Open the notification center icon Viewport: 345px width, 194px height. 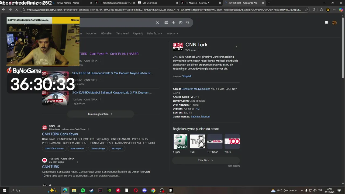pyautogui.click(x=339, y=190)
